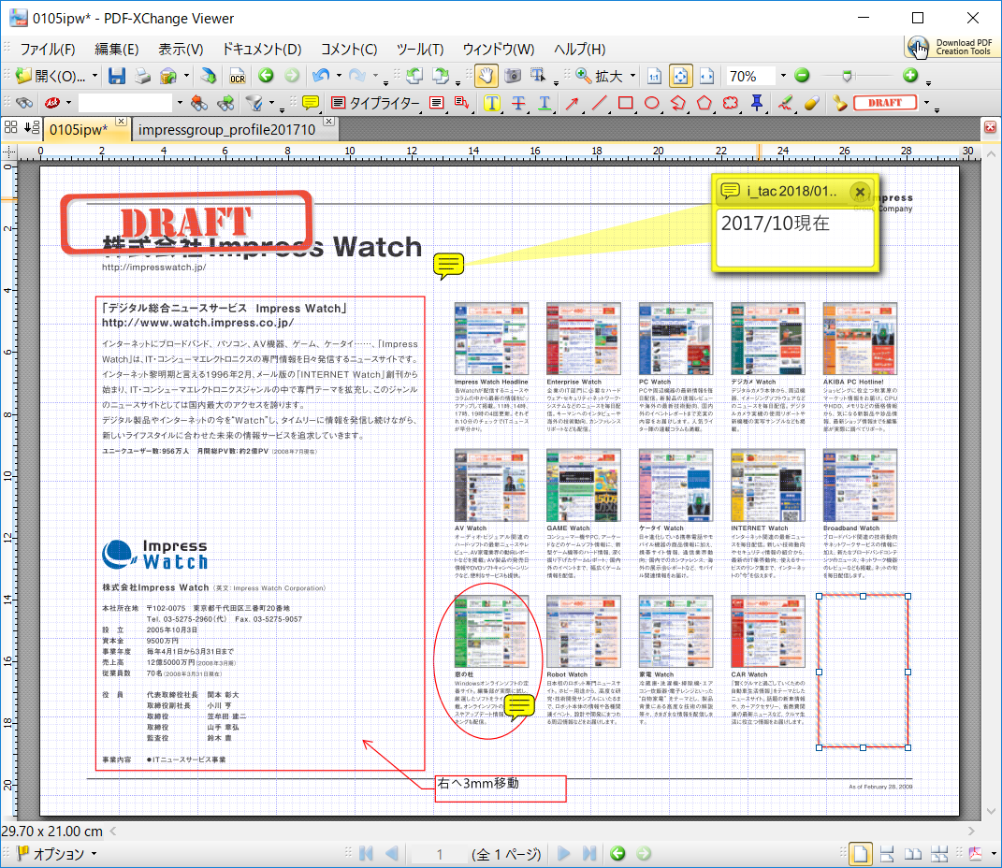Toggle the Hand pan tool
The image size is (1002, 868).
coord(486,75)
